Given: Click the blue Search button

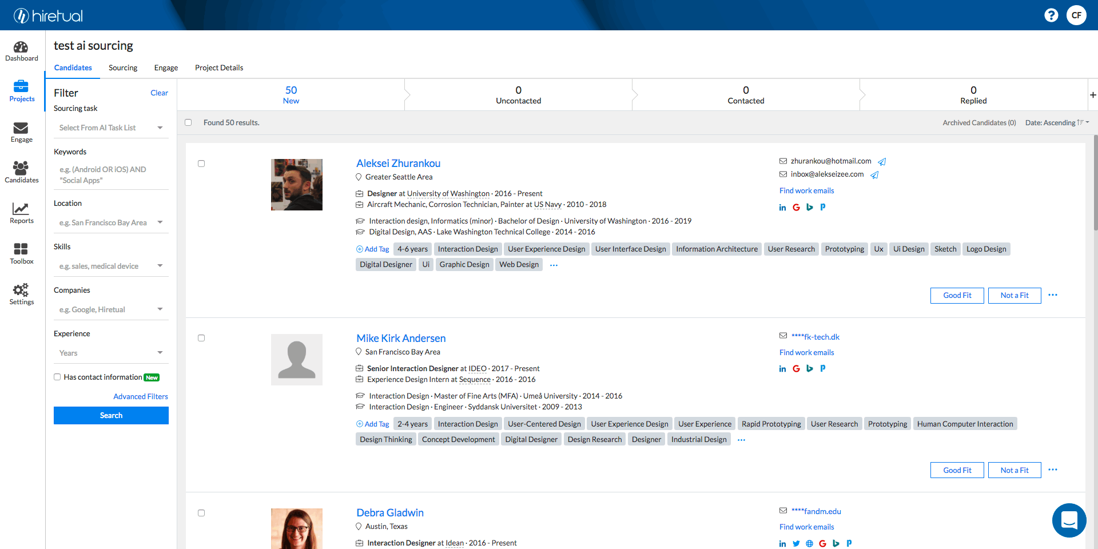Looking at the screenshot, I should (x=111, y=415).
